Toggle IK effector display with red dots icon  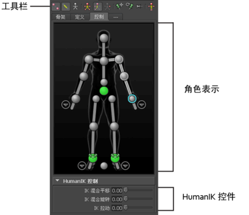tap(56, 7)
